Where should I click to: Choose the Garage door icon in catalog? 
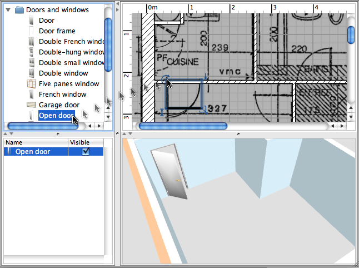(x=31, y=105)
